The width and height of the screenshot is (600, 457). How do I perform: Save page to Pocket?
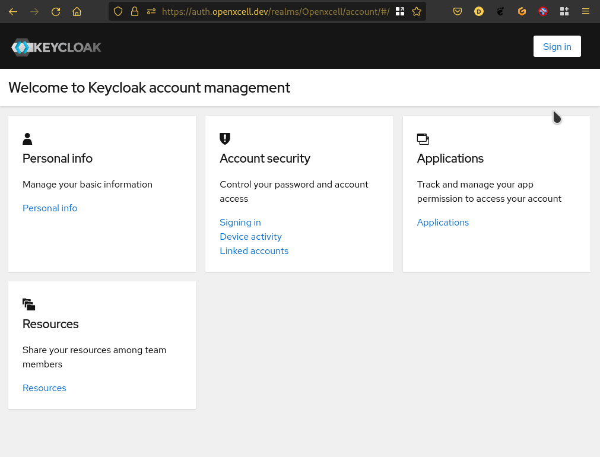tap(458, 11)
